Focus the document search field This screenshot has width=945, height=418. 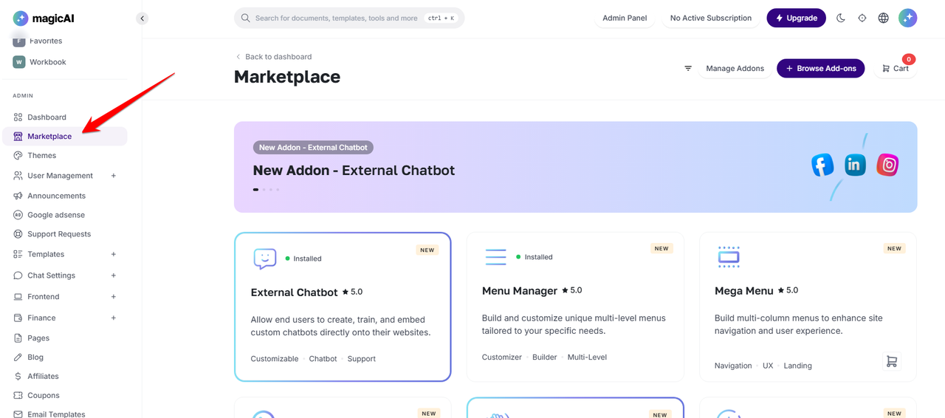coord(349,18)
